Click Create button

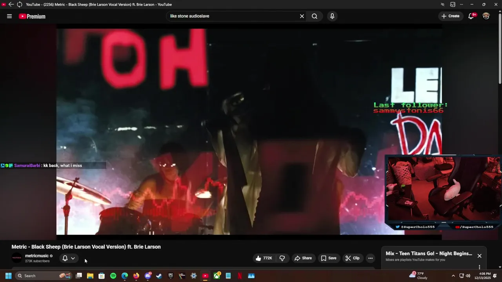[x=450, y=16]
